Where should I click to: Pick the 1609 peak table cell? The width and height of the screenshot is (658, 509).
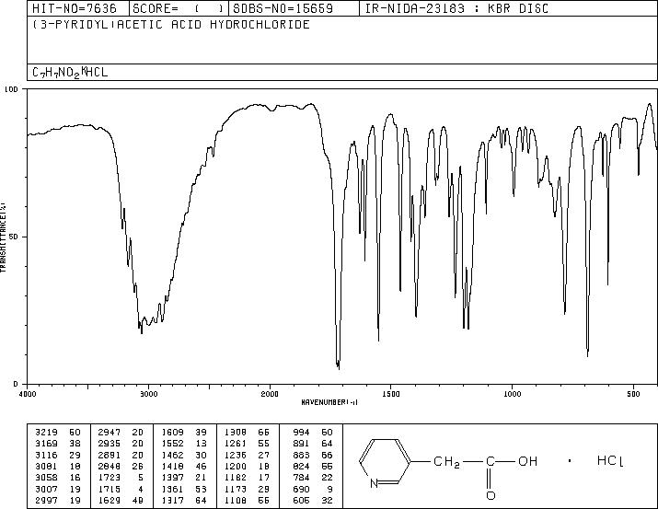[184, 433]
